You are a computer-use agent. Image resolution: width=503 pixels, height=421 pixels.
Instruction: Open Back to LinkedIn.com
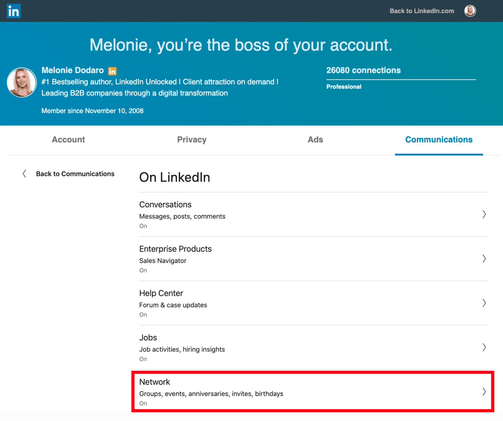tap(422, 11)
